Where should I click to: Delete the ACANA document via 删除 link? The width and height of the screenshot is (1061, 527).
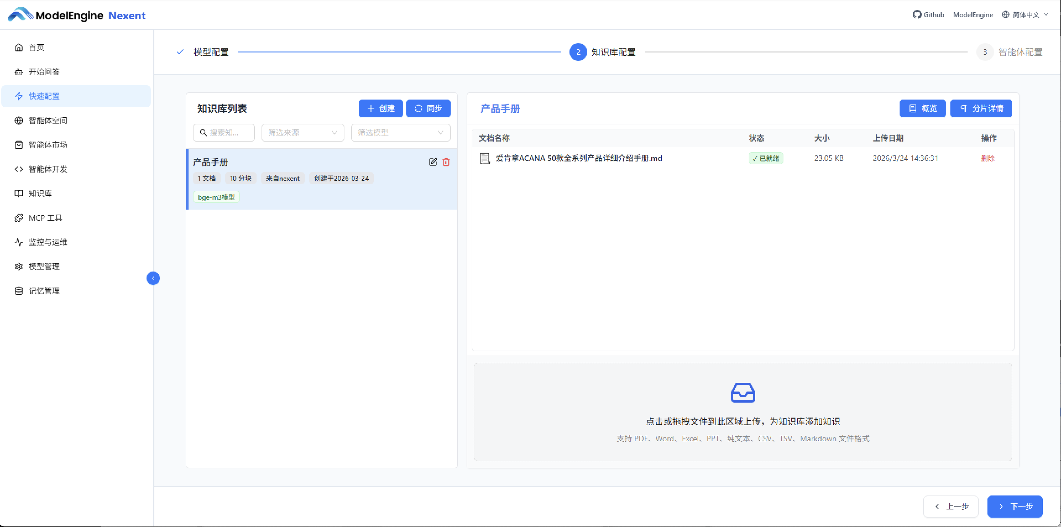click(x=988, y=158)
